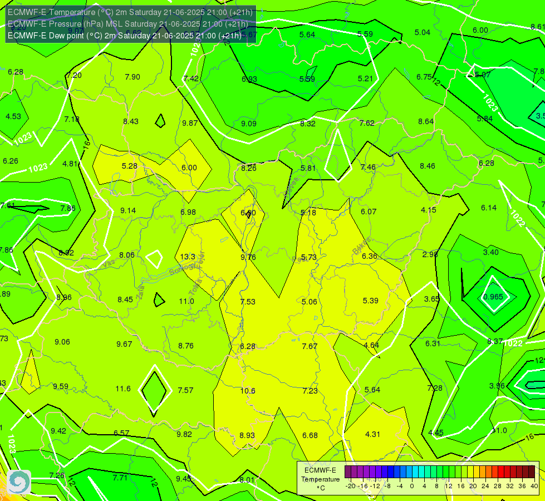Click the dew point value 8.26

[x=249, y=168]
